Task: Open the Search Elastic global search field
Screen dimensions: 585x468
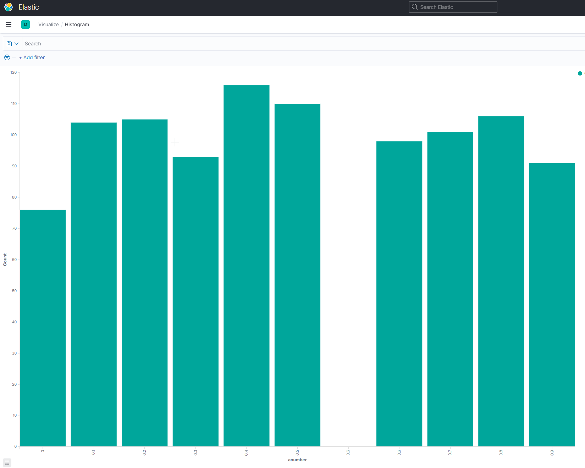Action: point(453,7)
